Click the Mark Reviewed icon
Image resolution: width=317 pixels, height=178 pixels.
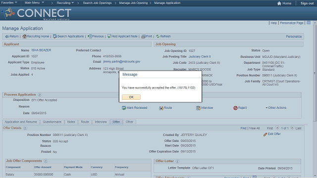pyautogui.click(x=124, y=108)
